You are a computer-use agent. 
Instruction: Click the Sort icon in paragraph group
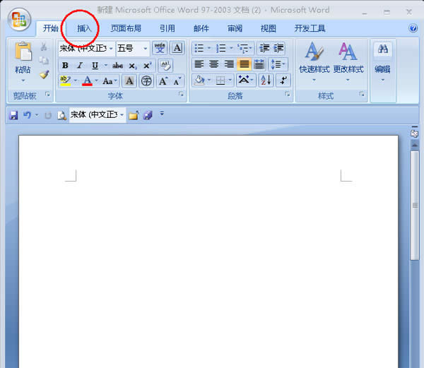(266, 81)
